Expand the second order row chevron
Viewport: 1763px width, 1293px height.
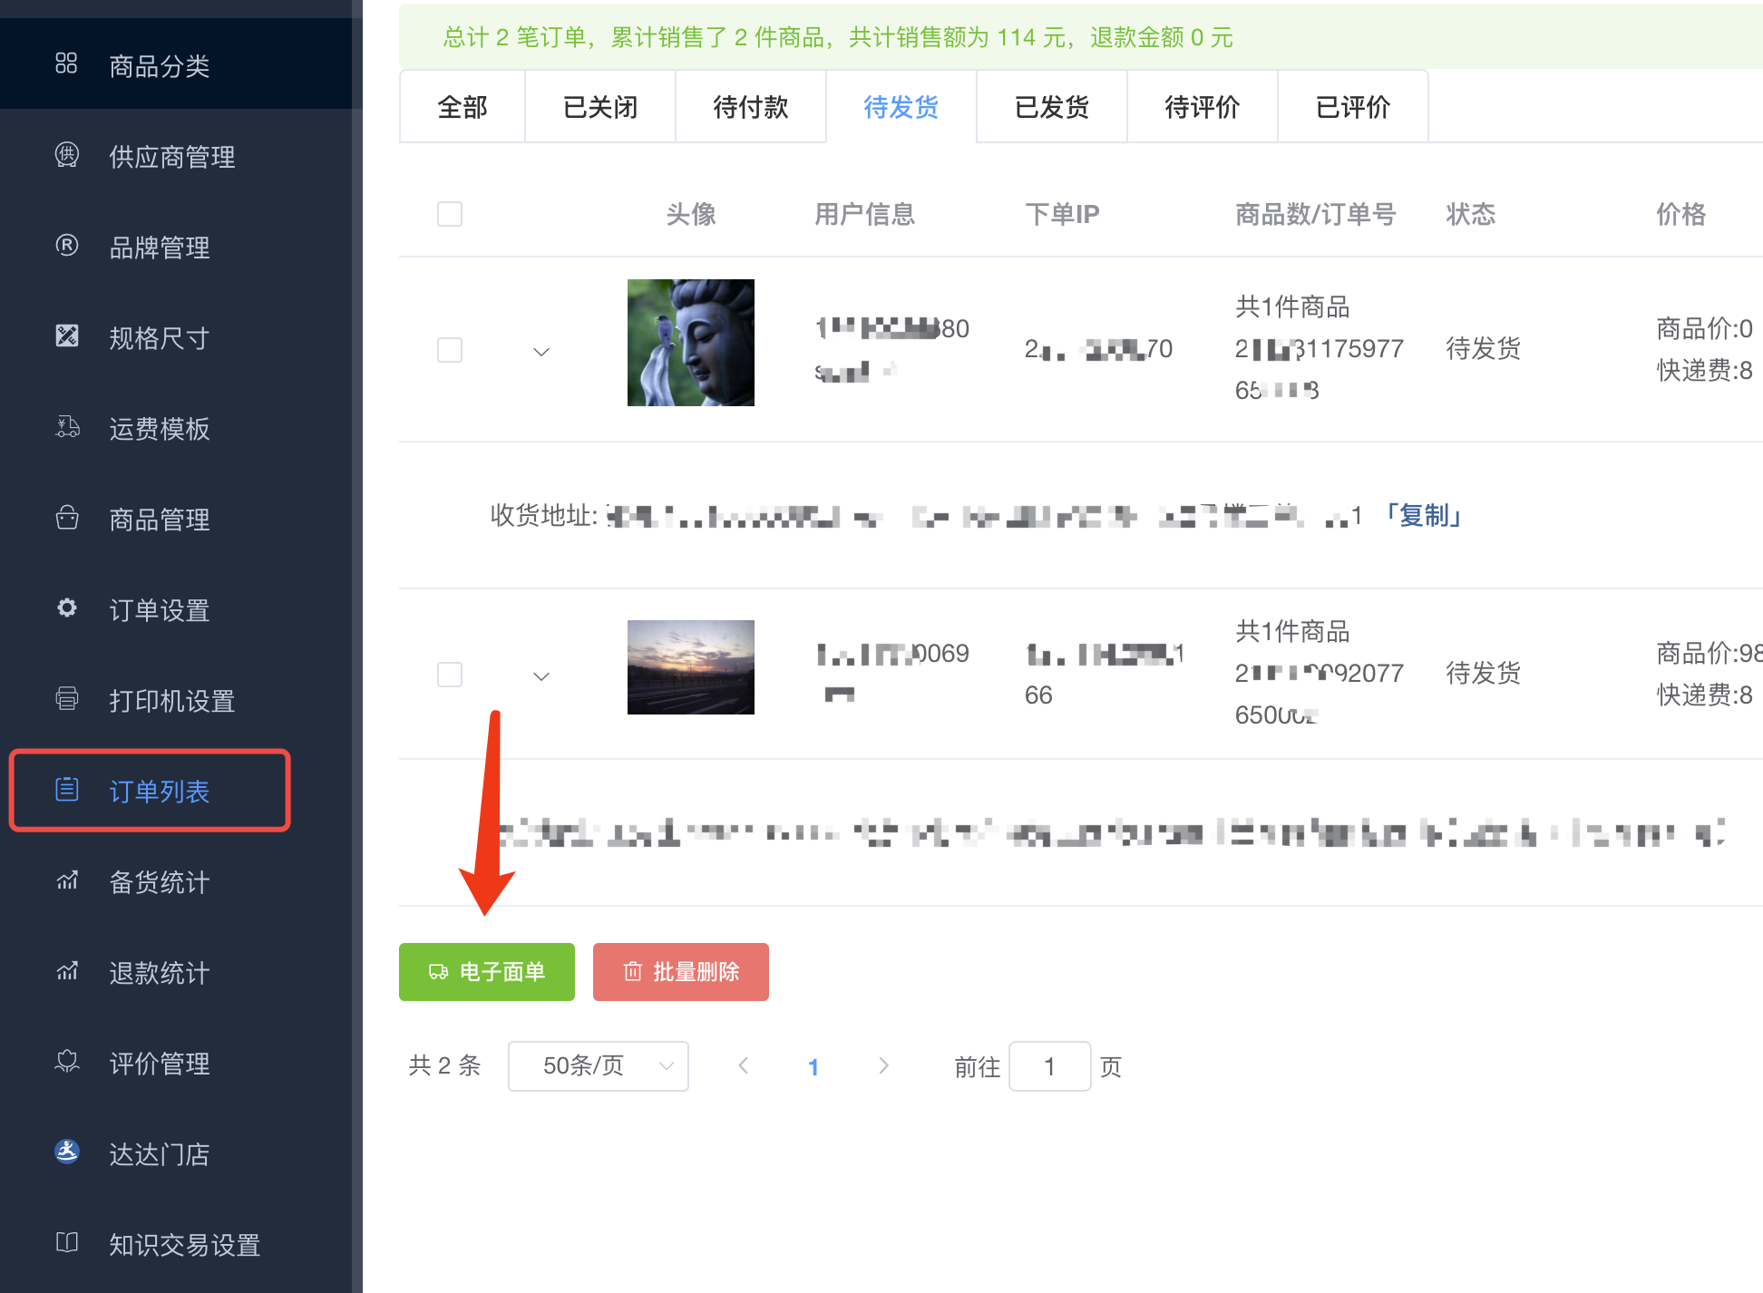[541, 676]
